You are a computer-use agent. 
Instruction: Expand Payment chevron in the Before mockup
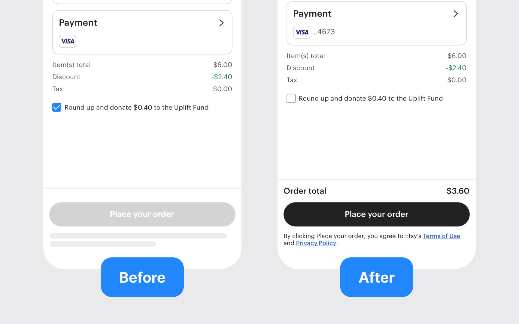pos(221,23)
